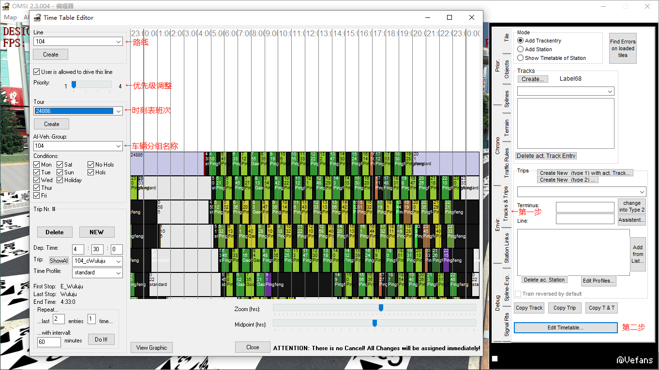Screen dimensions: 659x370
Task: Click the View Graphic button
Action: click(x=151, y=347)
